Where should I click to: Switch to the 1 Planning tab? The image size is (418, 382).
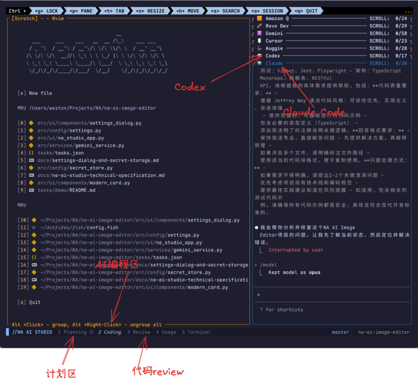(x=72, y=332)
